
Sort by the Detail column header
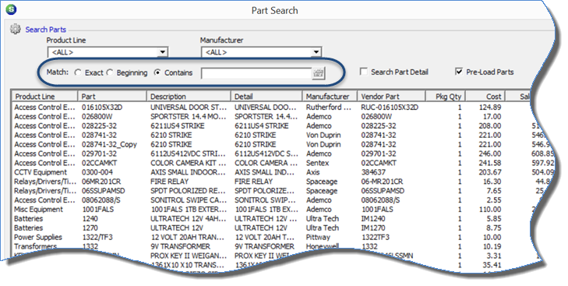pos(266,97)
